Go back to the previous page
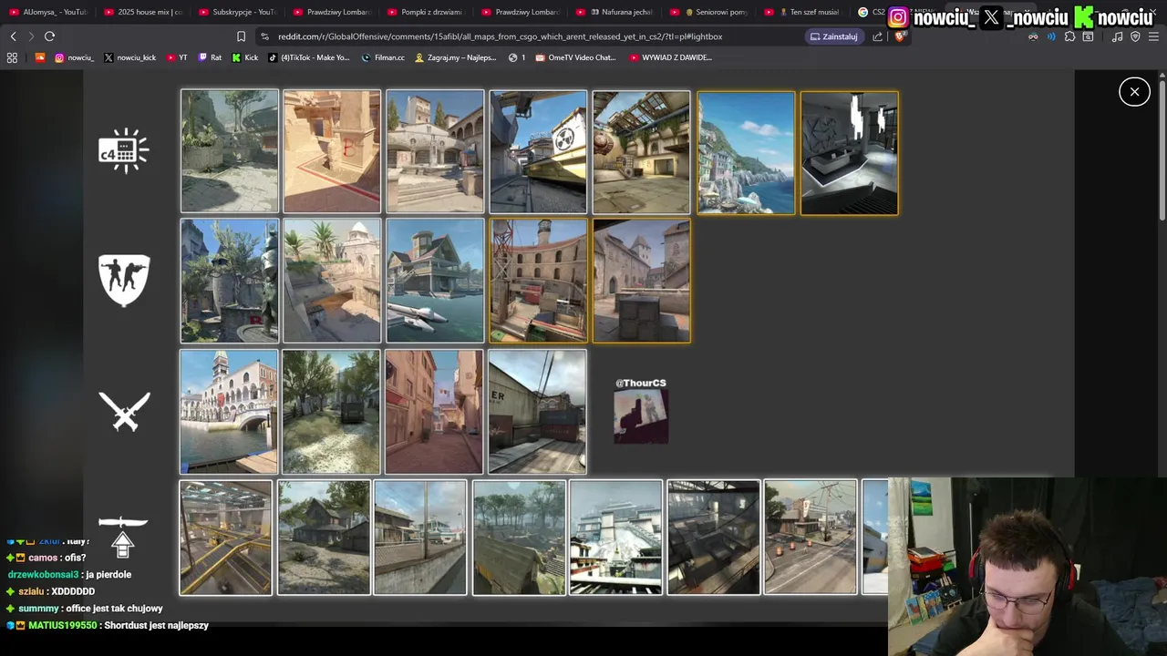This screenshot has width=1167, height=656. tap(13, 36)
